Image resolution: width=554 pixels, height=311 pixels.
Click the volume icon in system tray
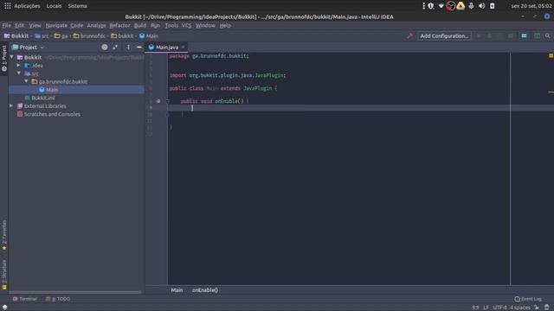click(481, 6)
